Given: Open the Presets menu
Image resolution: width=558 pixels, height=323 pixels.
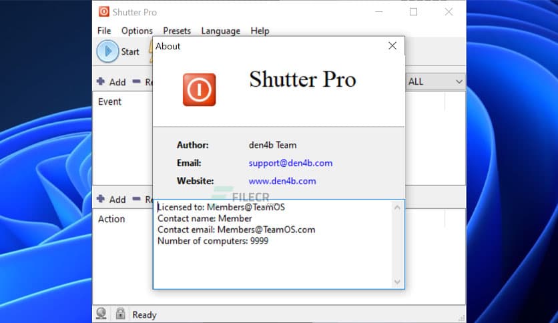Looking at the screenshot, I should [177, 31].
